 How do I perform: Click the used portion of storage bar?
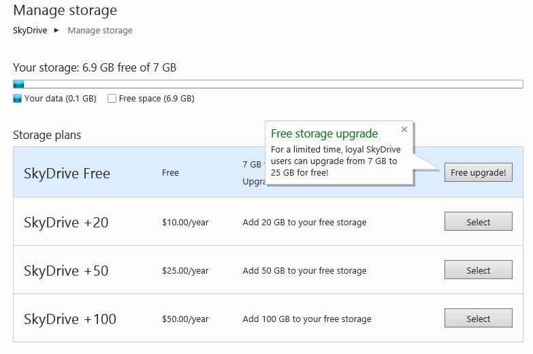click(18, 84)
